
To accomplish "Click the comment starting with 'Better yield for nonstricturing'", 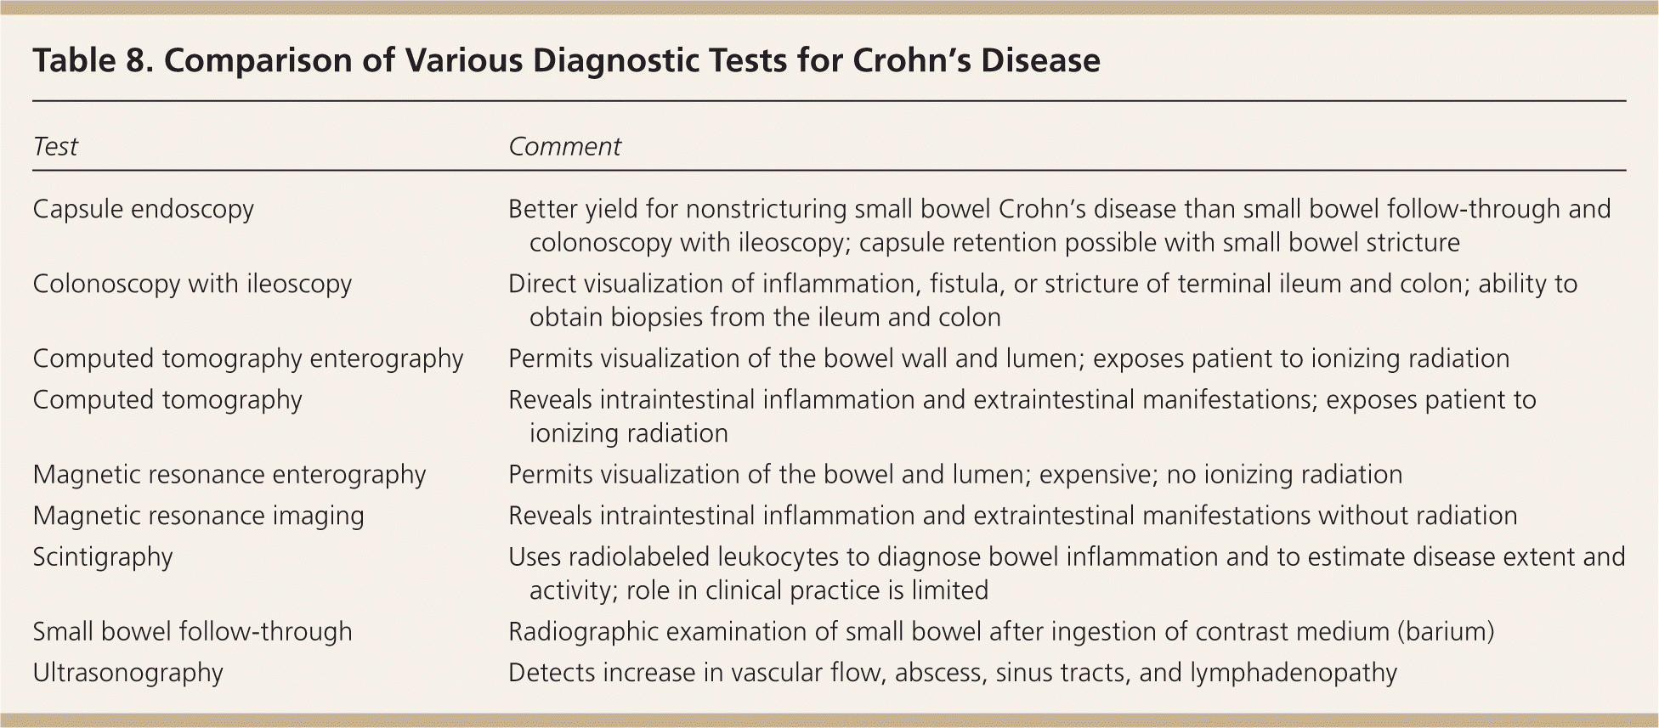I will [1058, 209].
